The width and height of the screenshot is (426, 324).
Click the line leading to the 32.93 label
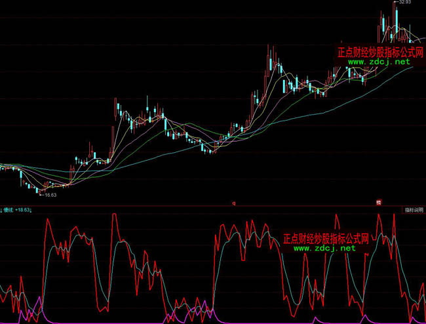[397, 3]
